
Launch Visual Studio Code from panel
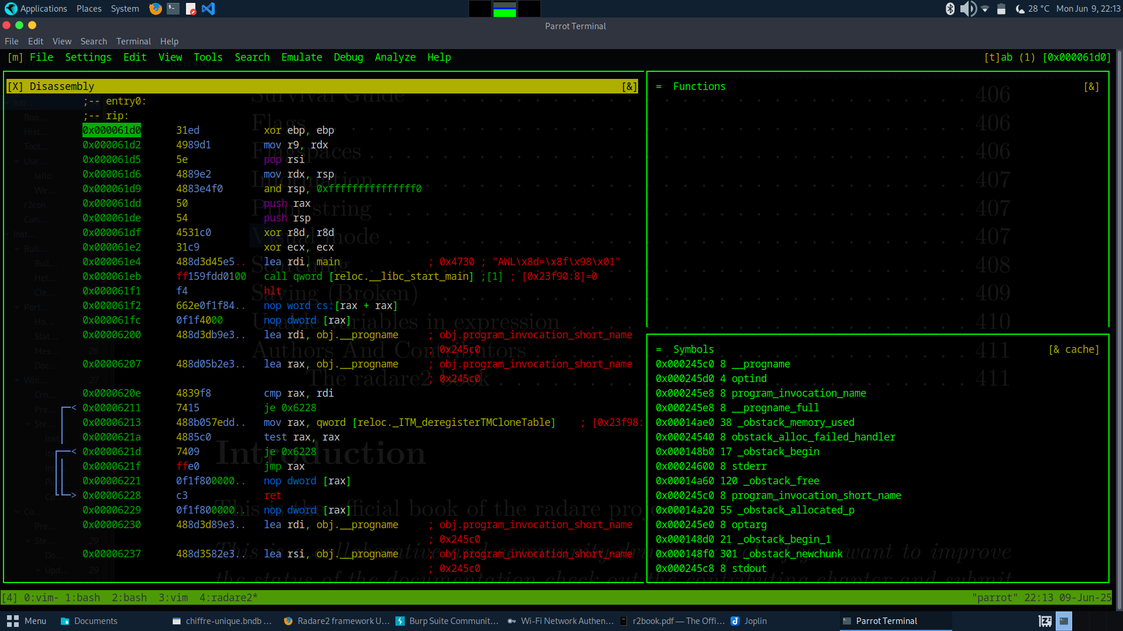coord(208,9)
